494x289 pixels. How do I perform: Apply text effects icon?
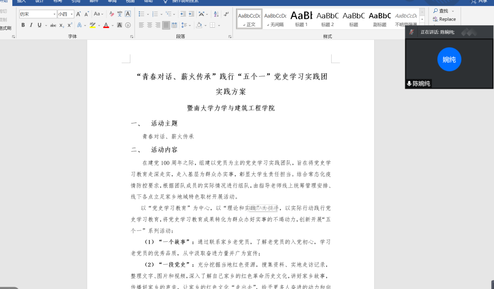point(80,25)
